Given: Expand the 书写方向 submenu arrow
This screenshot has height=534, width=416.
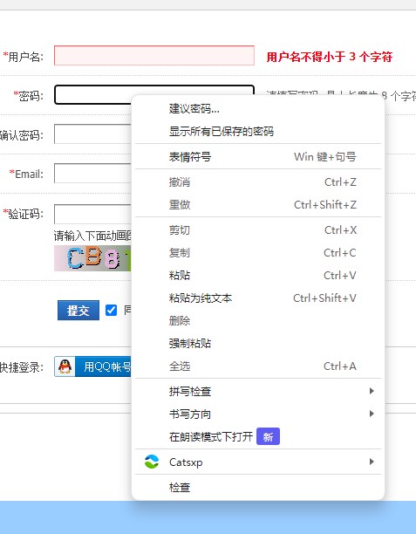Looking at the screenshot, I should tap(372, 414).
